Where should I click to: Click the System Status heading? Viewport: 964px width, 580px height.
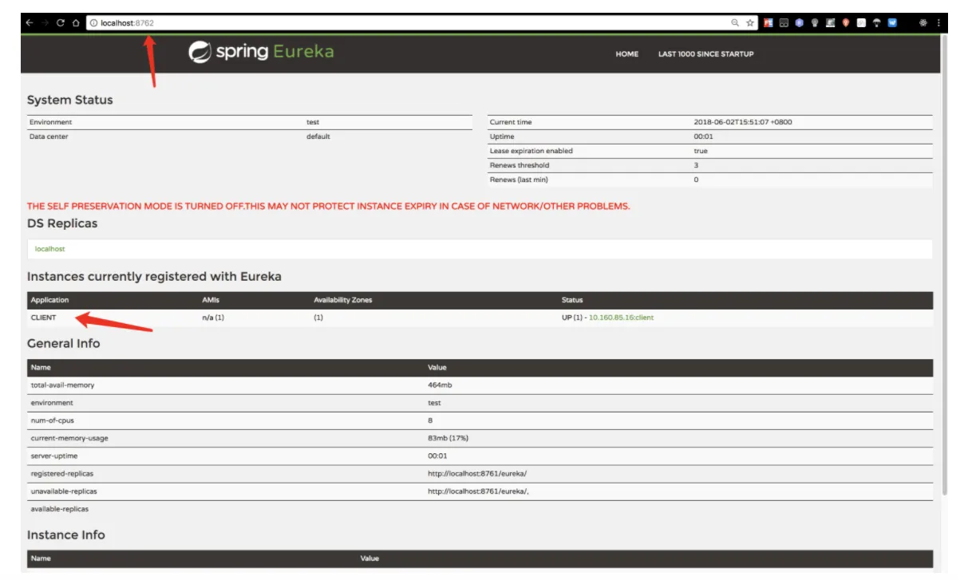70,100
